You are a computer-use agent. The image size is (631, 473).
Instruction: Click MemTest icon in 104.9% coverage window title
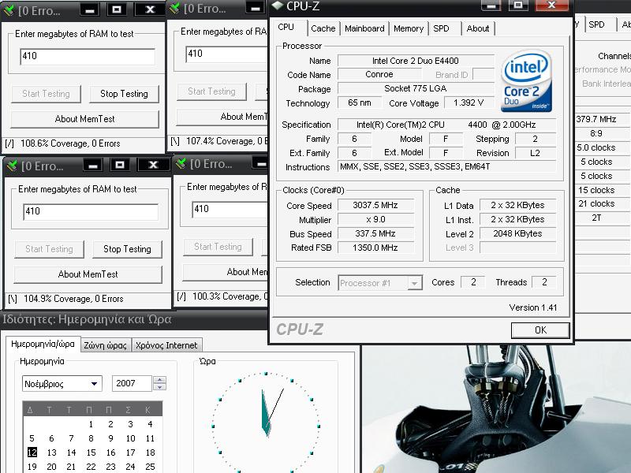[12, 166]
